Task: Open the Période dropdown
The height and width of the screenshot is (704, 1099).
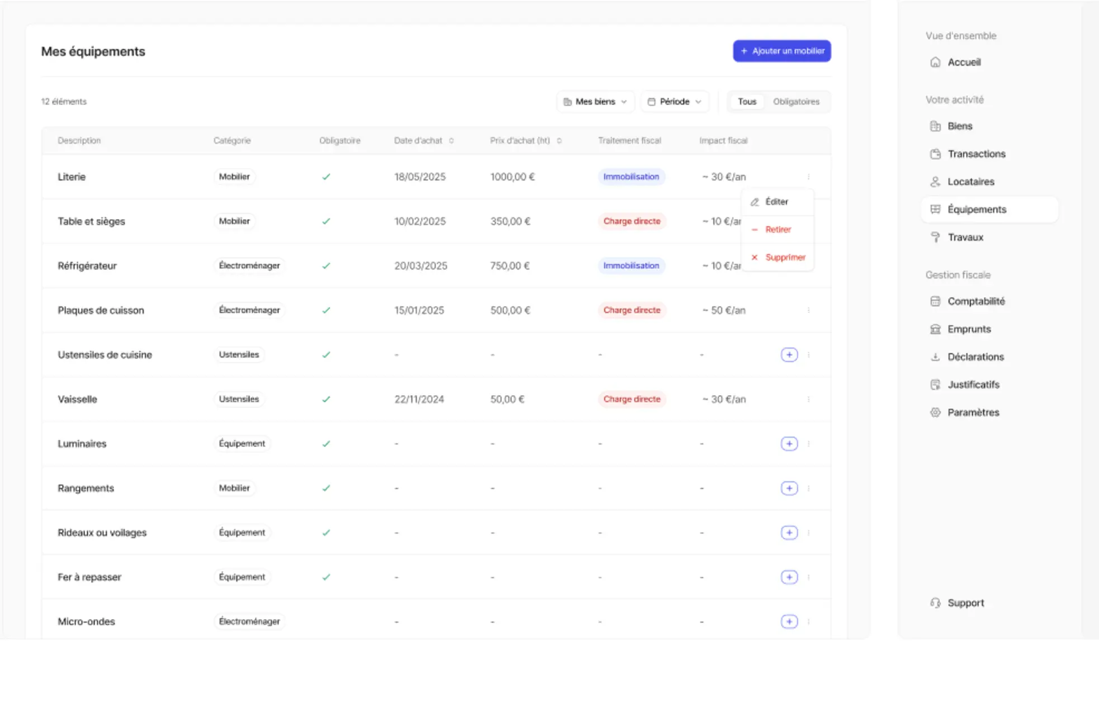Action: tap(675, 102)
